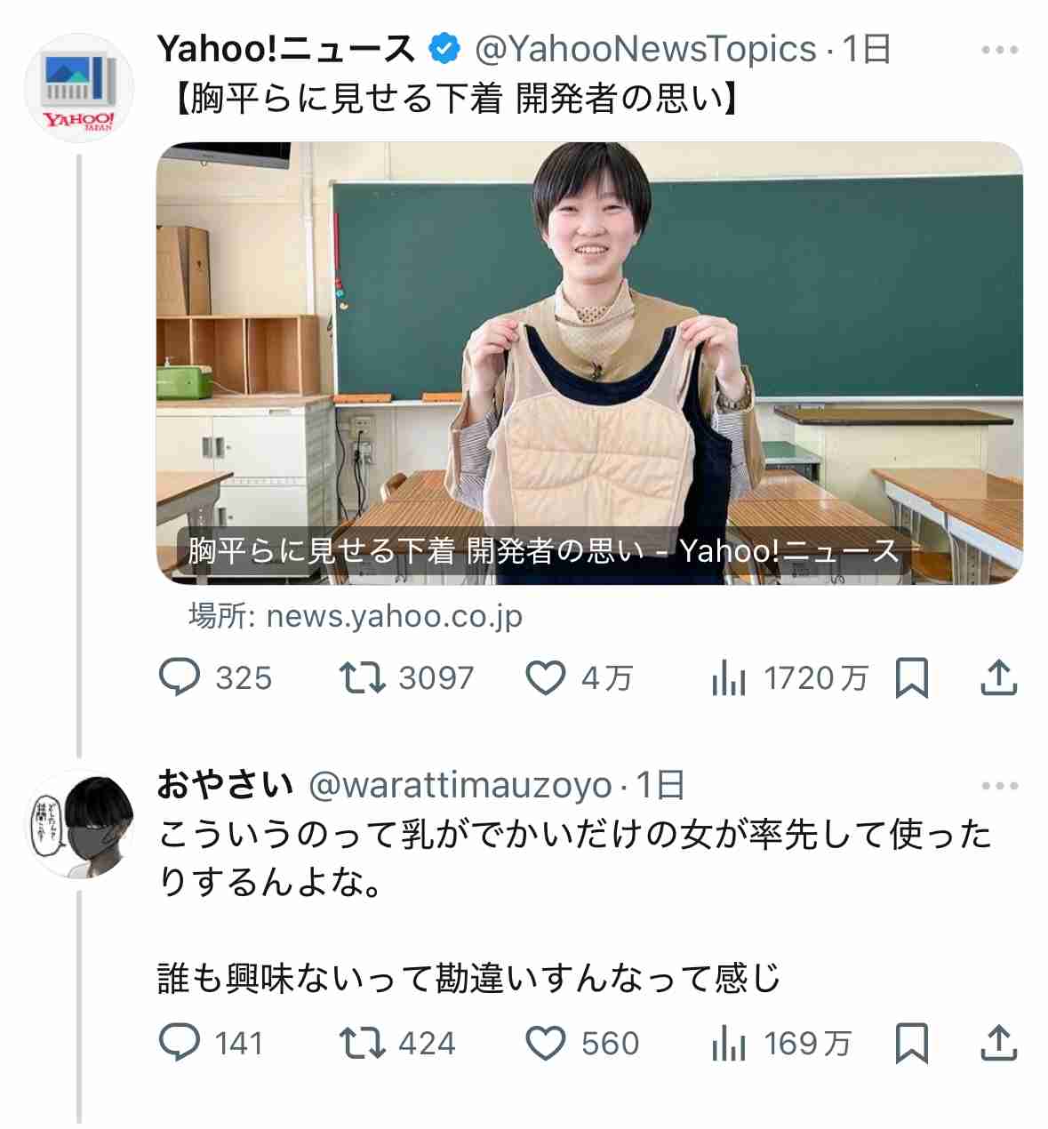This screenshot has height=1129, width=1048.
Task: Open おやさい profile avatar
Action: tap(79, 824)
